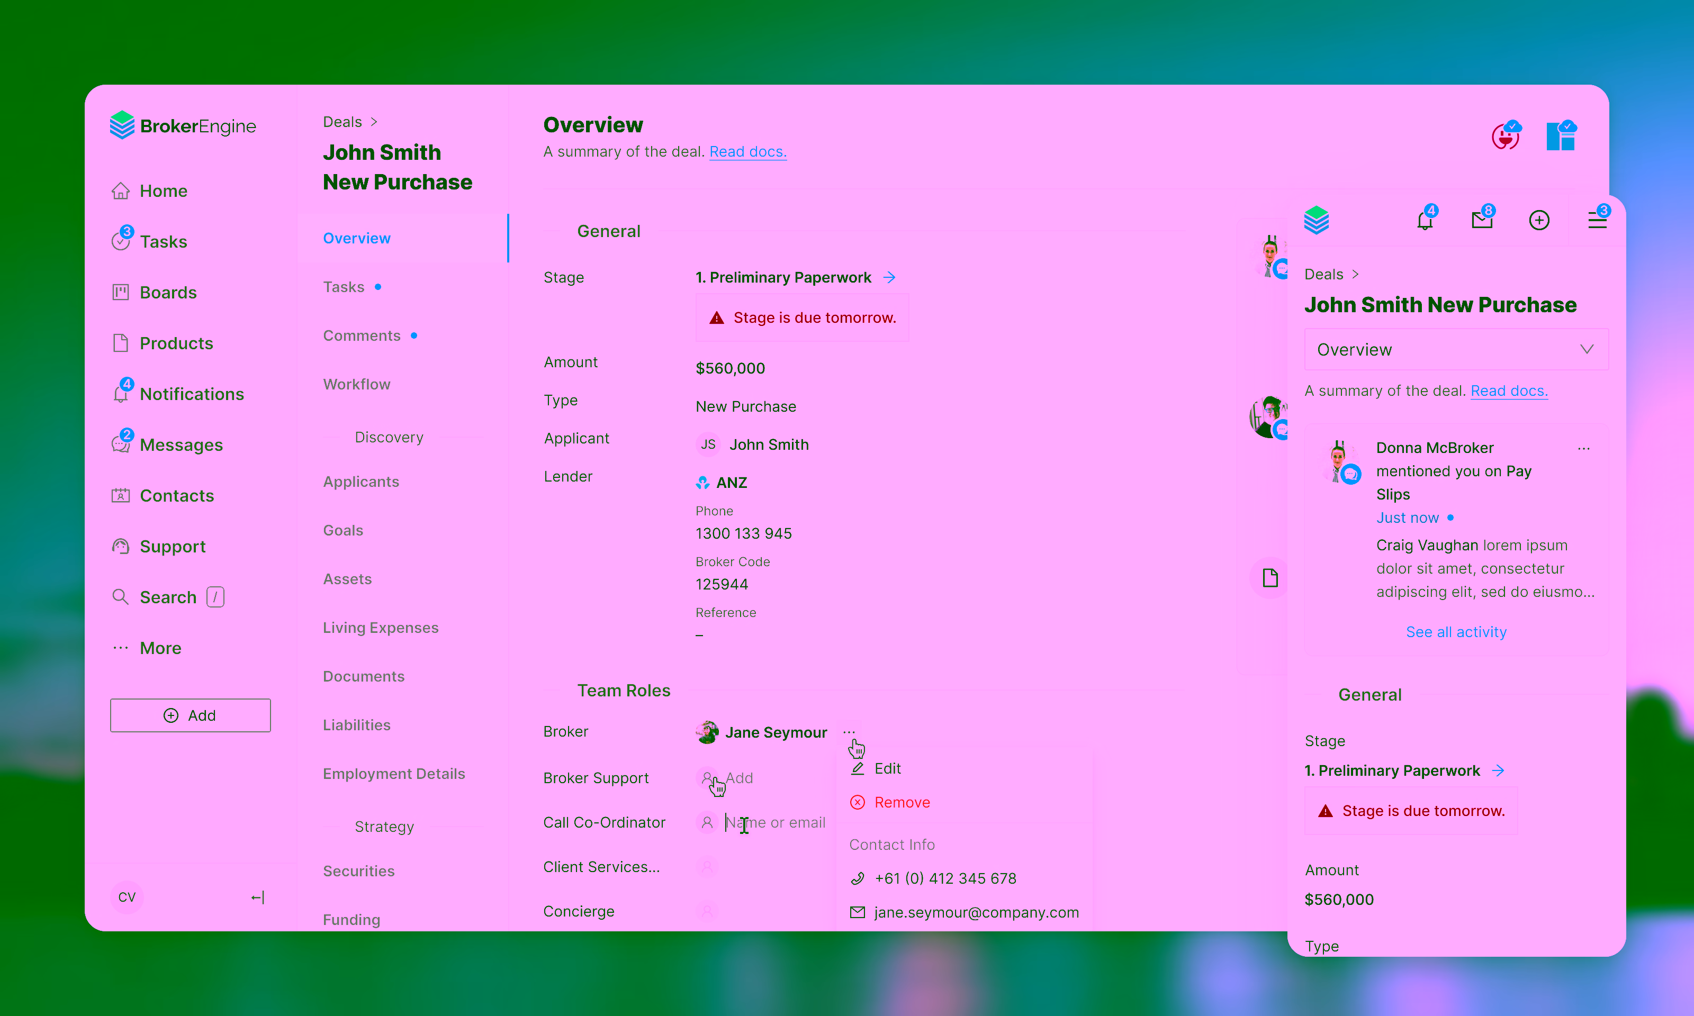Click See all activity in the right panel

pyautogui.click(x=1456, y=632)
